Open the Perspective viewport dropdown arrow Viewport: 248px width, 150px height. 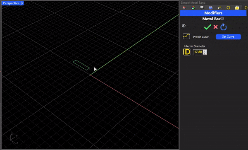(22, 3)
